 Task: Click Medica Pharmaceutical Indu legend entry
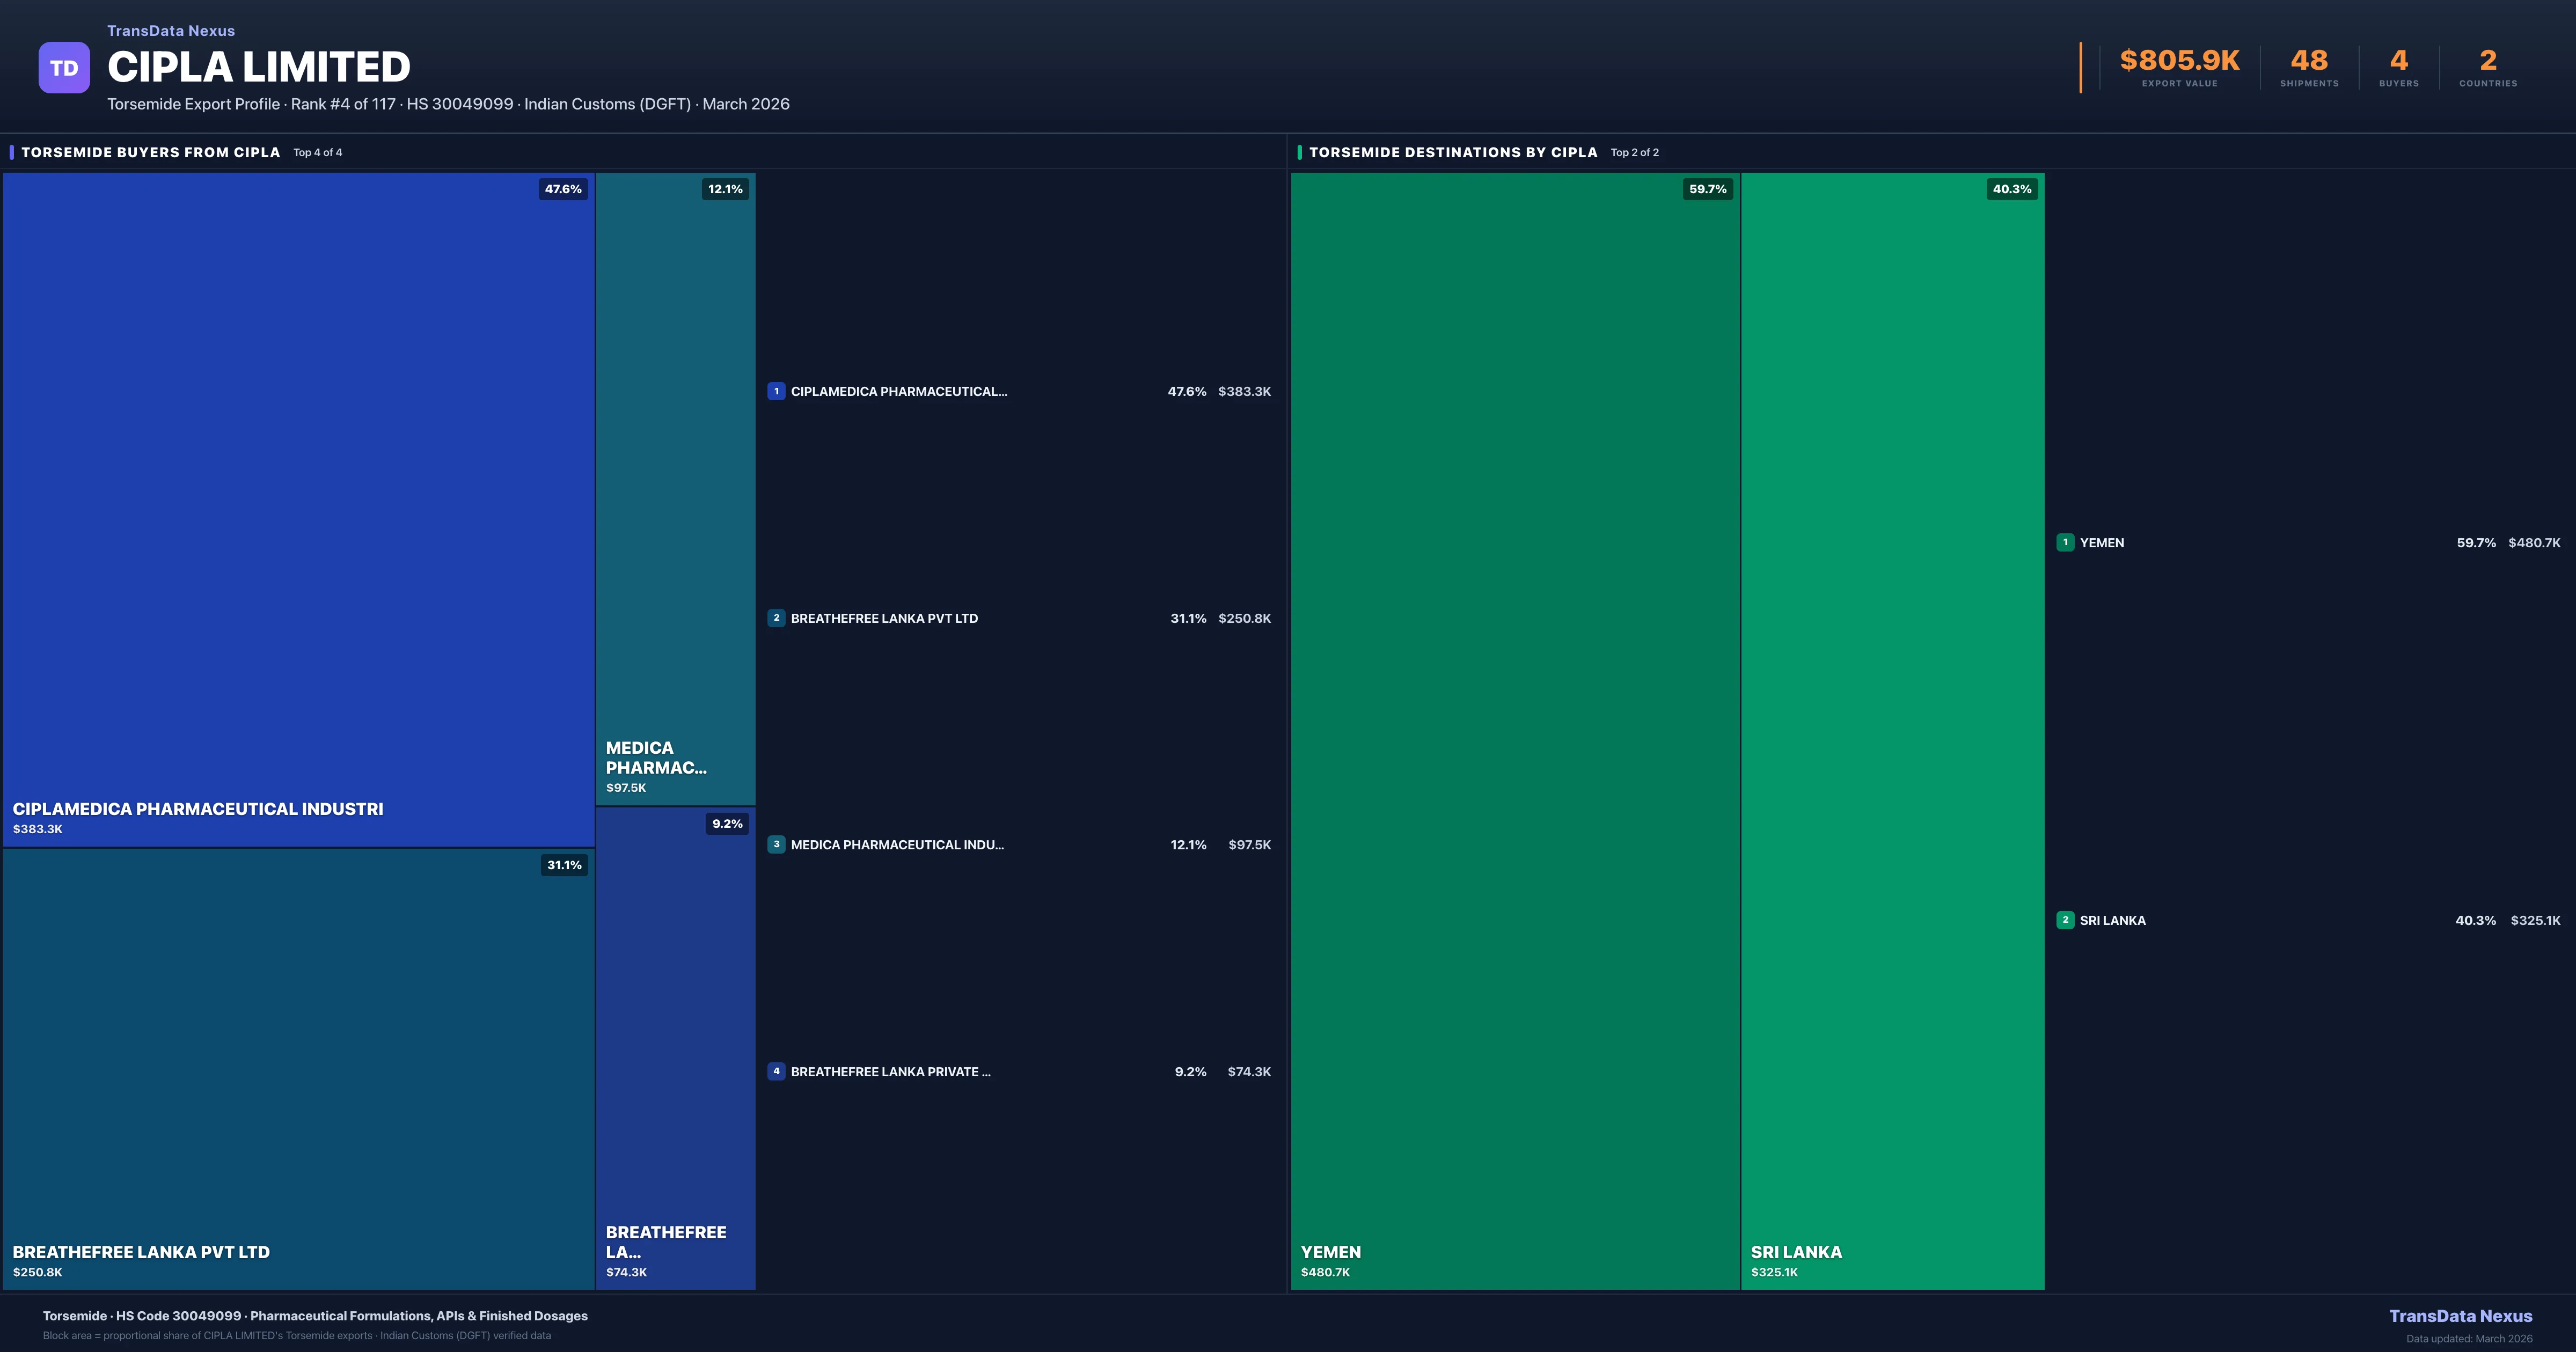point(897,845)
